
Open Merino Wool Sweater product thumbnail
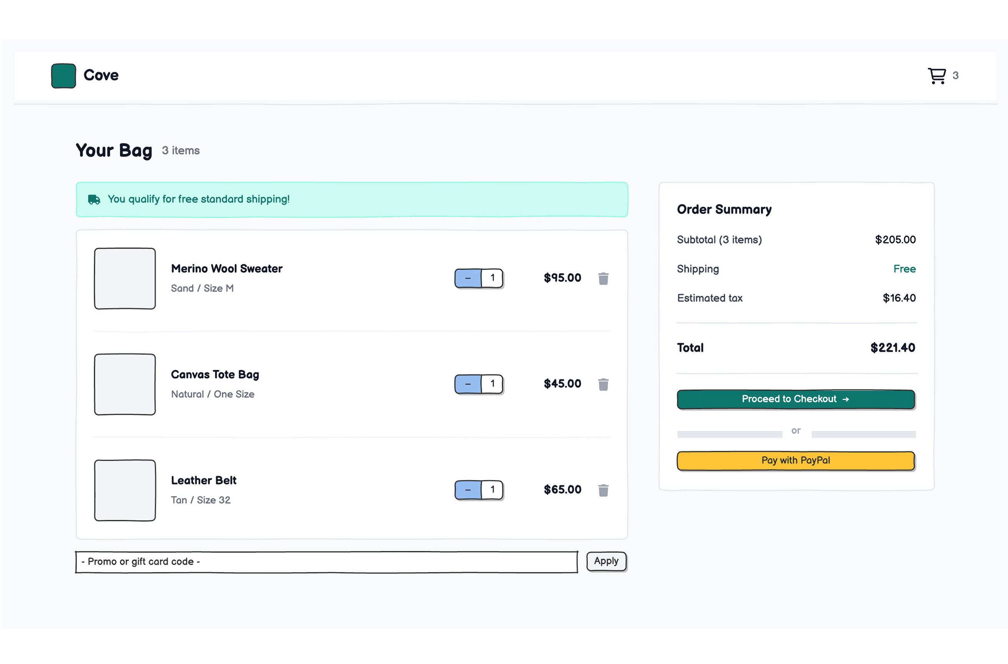click(x=125, y=279)
